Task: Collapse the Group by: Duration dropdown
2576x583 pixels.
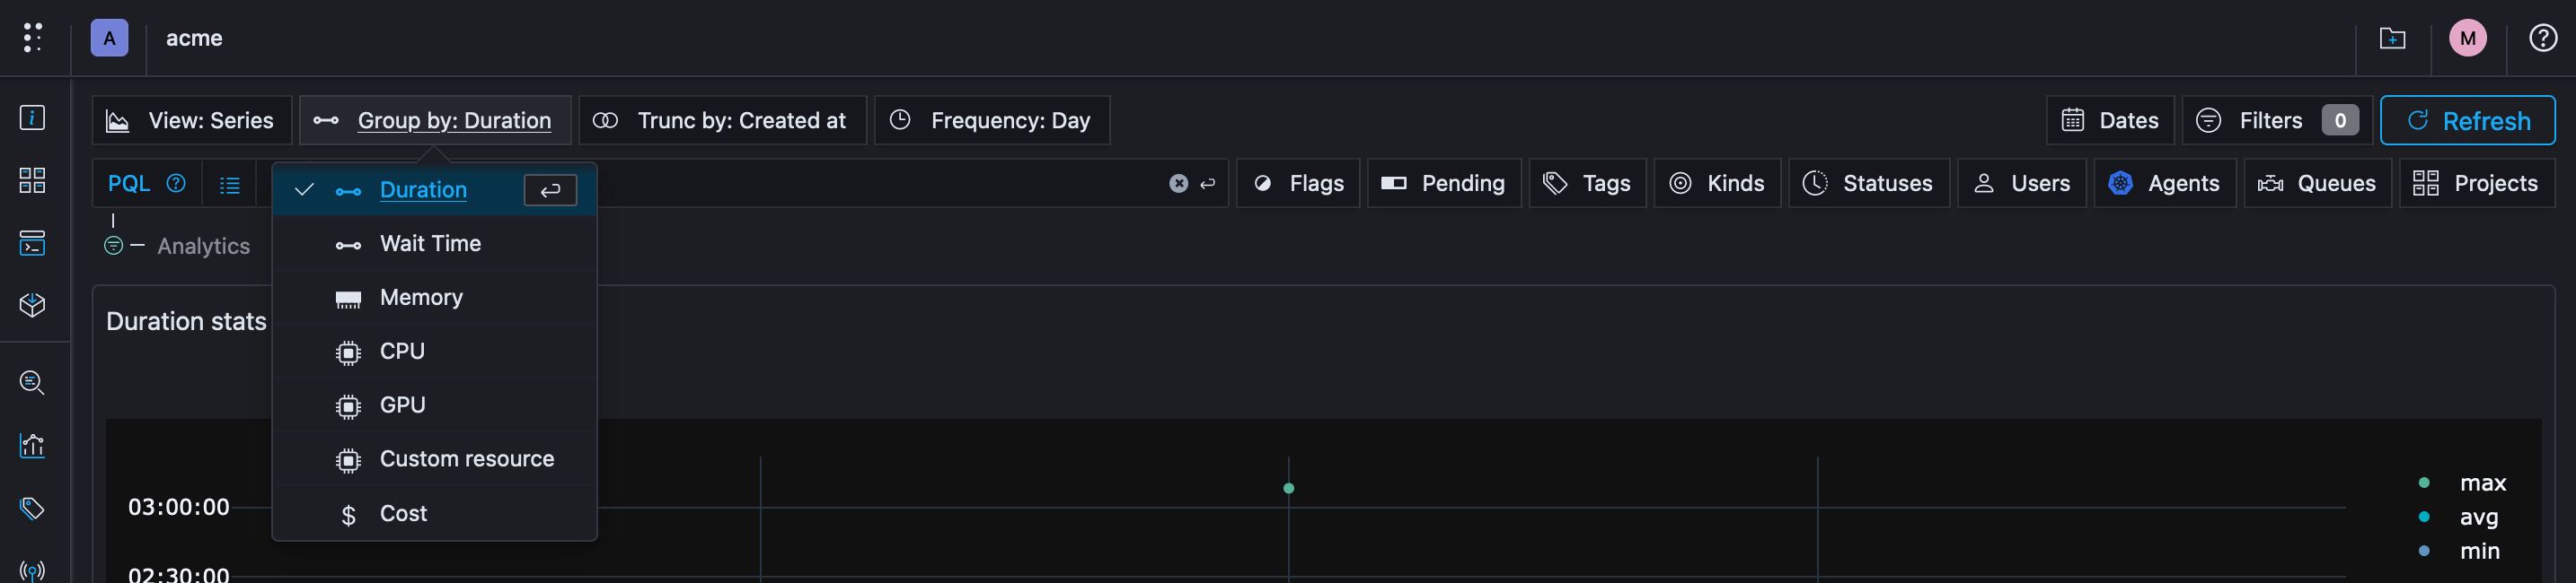Action: click(435, 121)
